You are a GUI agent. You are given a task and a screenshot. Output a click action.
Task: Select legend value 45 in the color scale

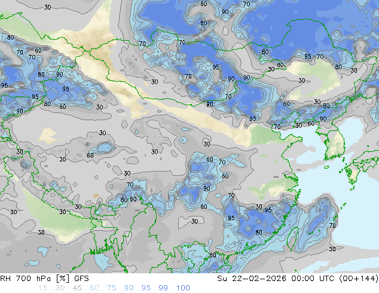(x=77, y=288)
